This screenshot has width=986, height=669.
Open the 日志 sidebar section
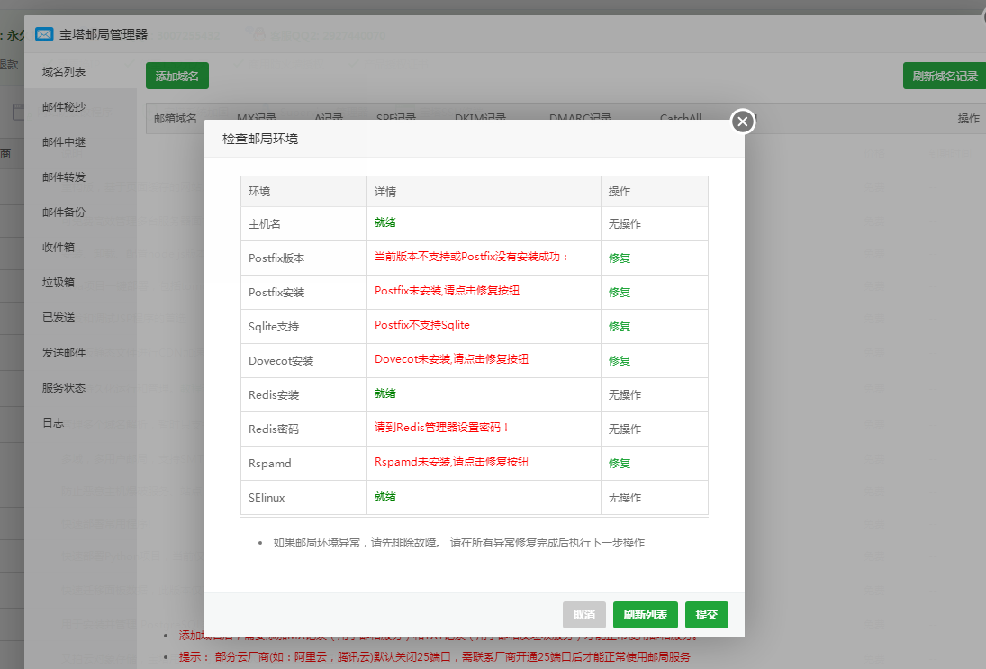click(x=51, y=422)
